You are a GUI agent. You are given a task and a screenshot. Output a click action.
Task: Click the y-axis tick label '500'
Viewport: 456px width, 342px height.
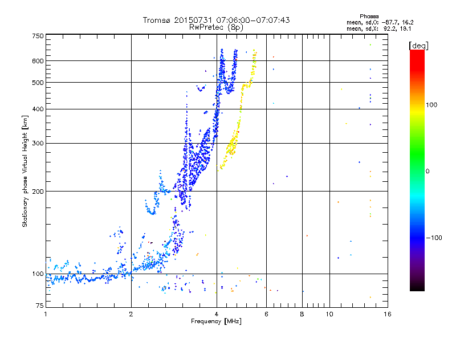(38, 83)
